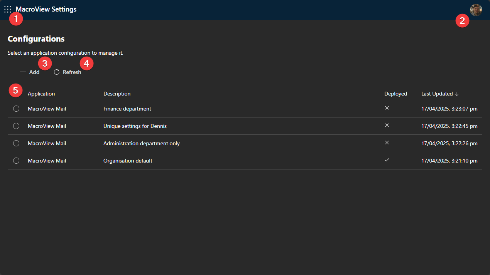Sort by the Description column header
This screenshot has height=275, width=490.
[x=117, y=94]
